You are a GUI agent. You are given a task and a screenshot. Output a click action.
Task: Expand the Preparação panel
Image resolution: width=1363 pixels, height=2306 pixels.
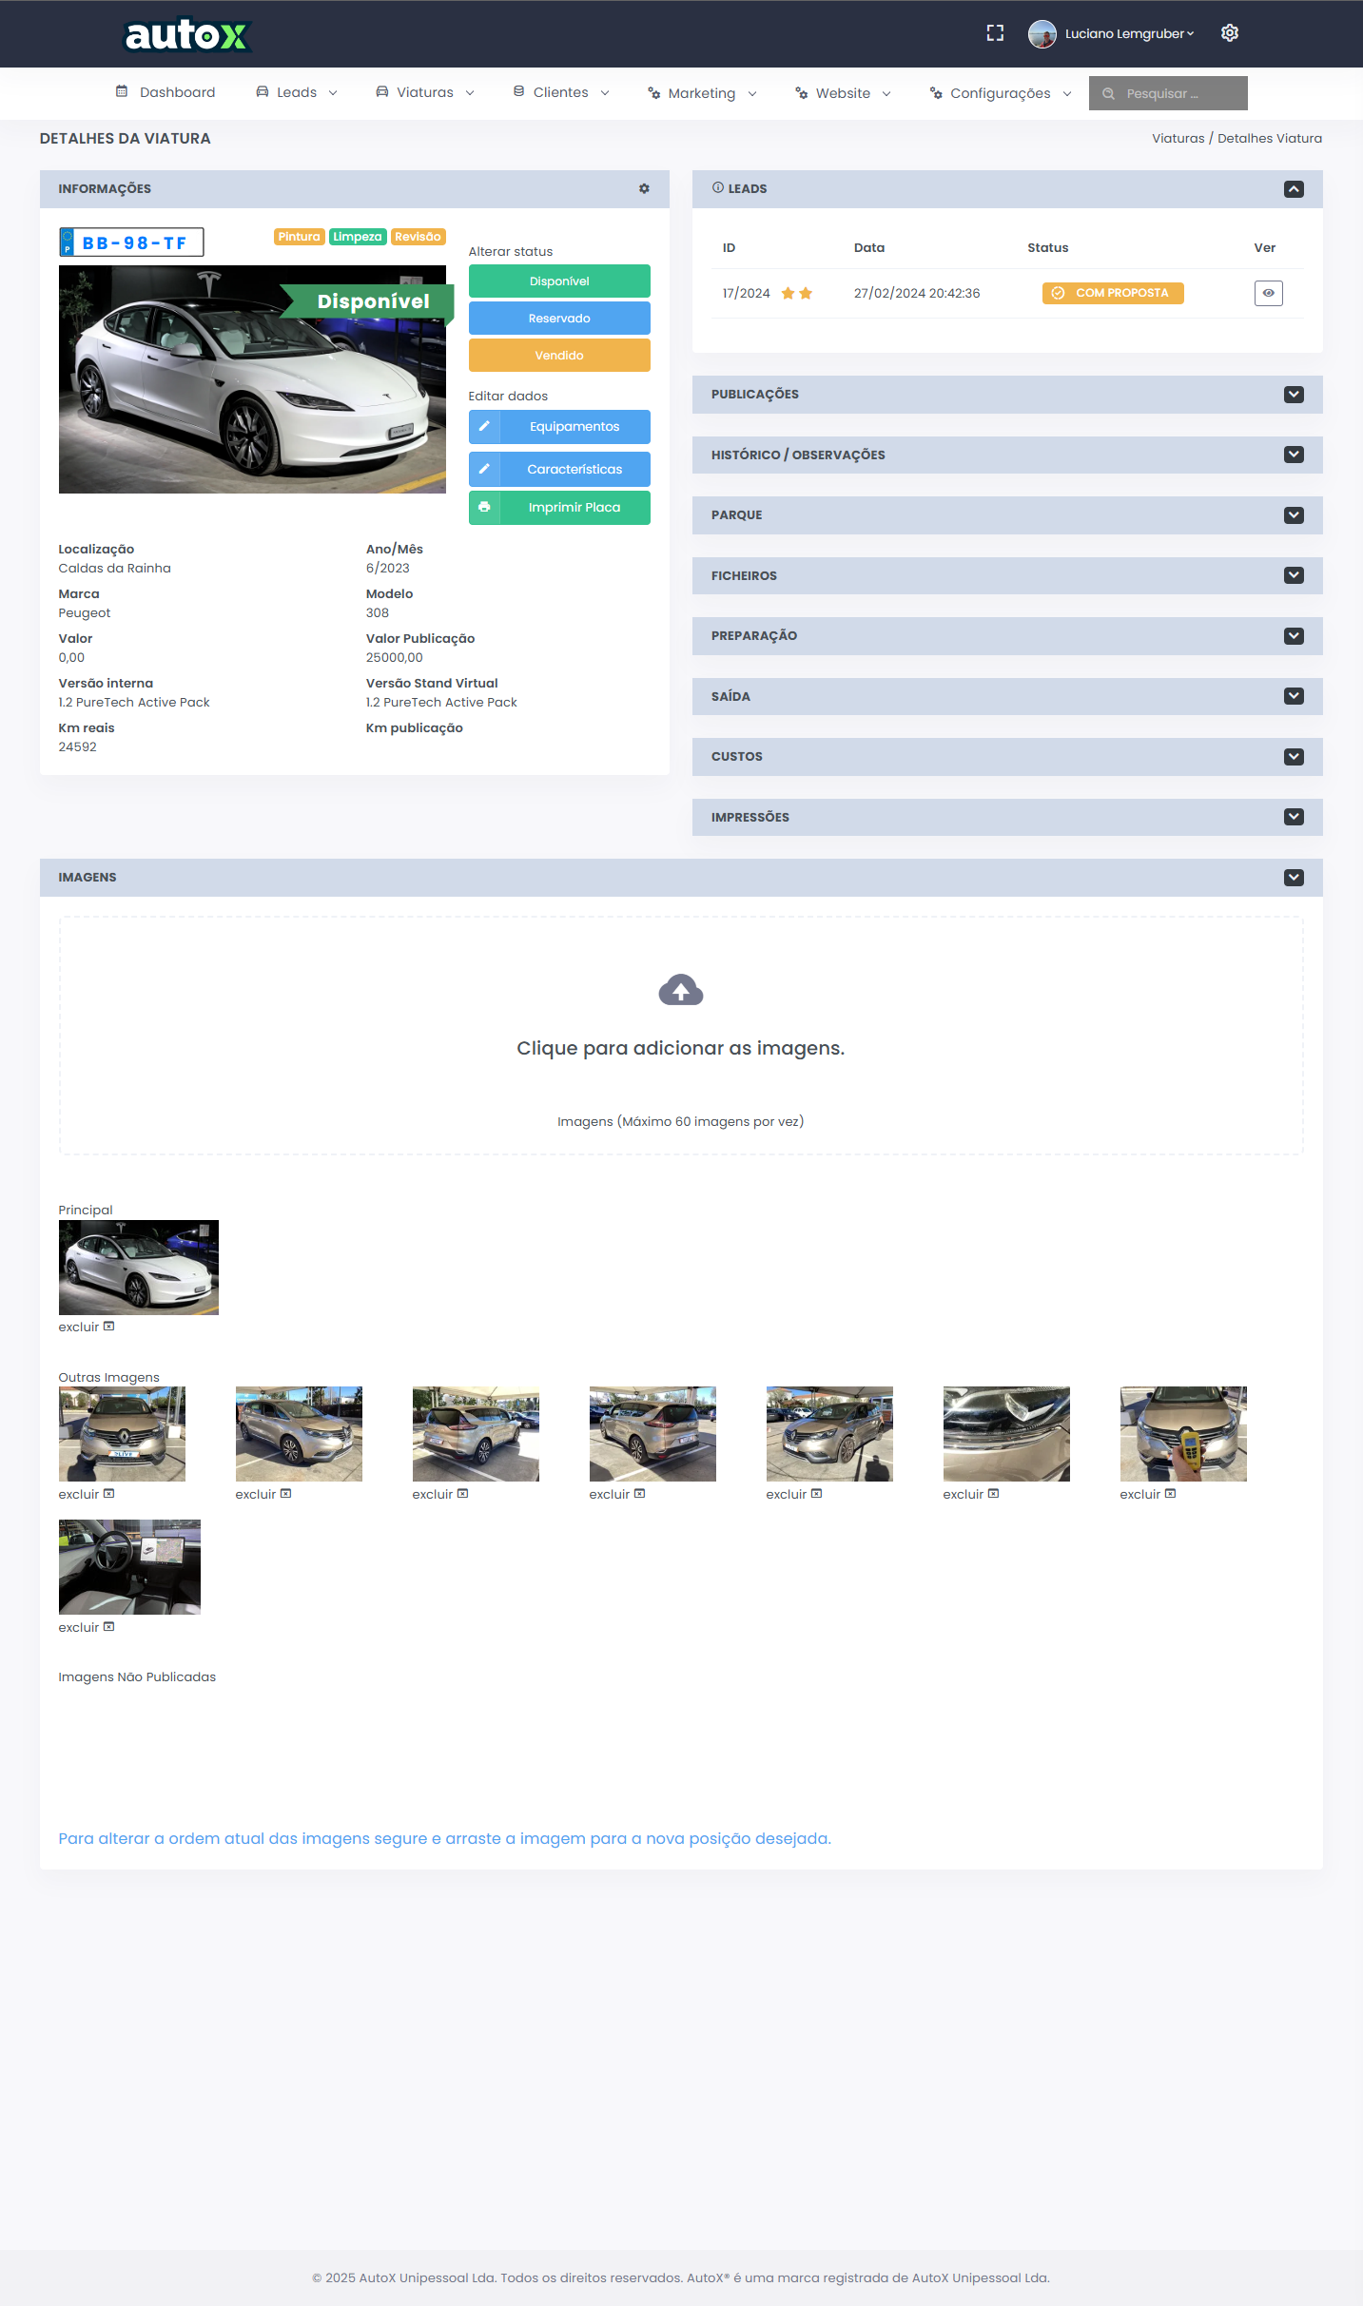point(1294,636)
